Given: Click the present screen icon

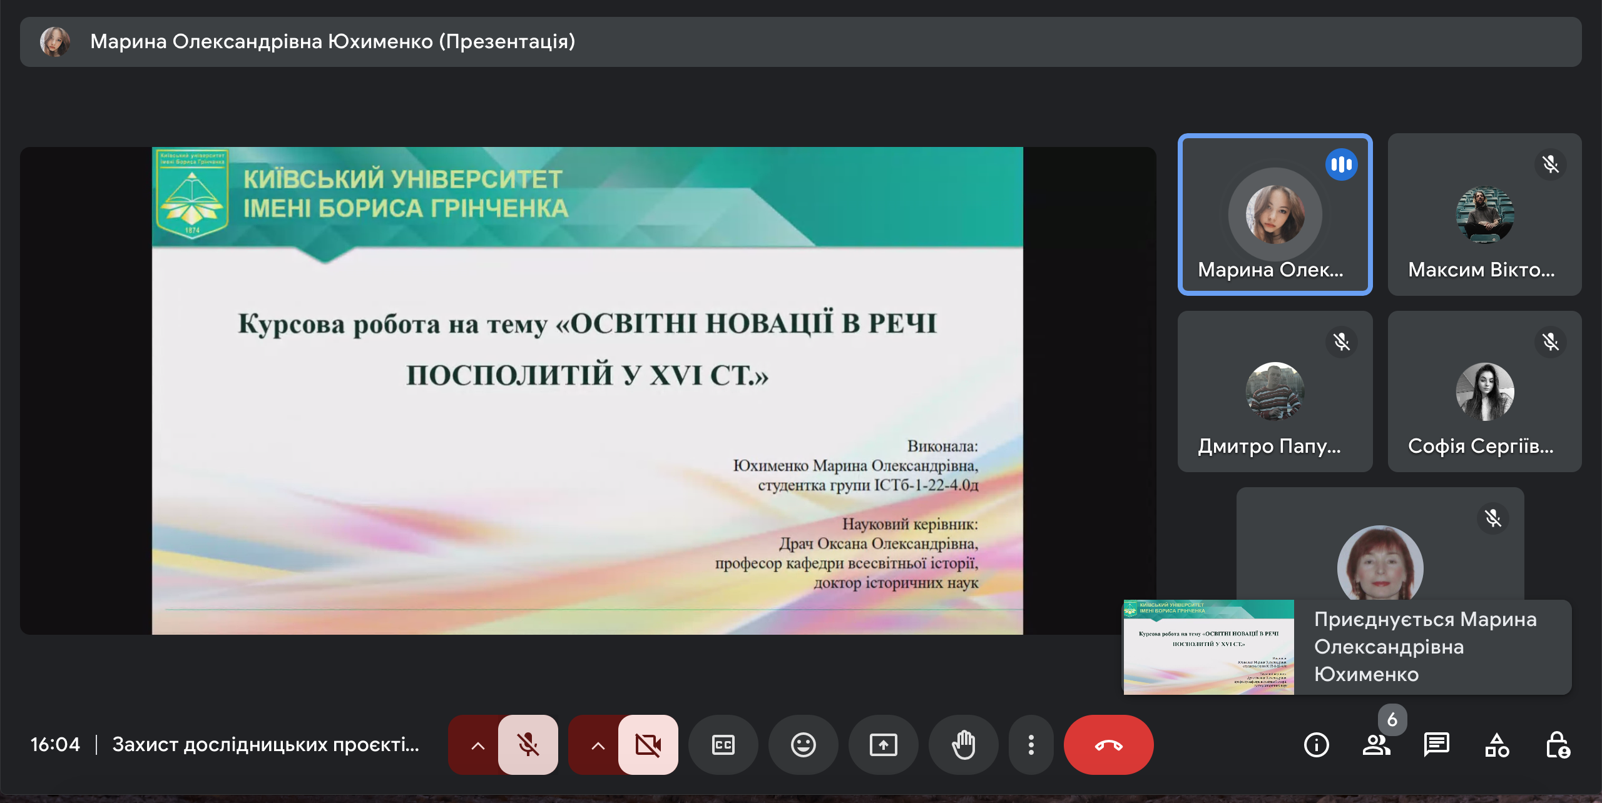Looking at the screenshot, I should pyautogui.click(x=883, y=745).
